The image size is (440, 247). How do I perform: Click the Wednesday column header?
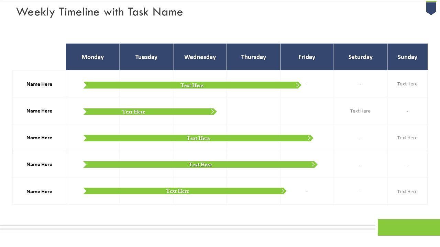200,57
